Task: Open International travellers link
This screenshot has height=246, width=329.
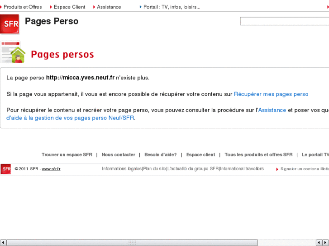Action: [242, 169]
